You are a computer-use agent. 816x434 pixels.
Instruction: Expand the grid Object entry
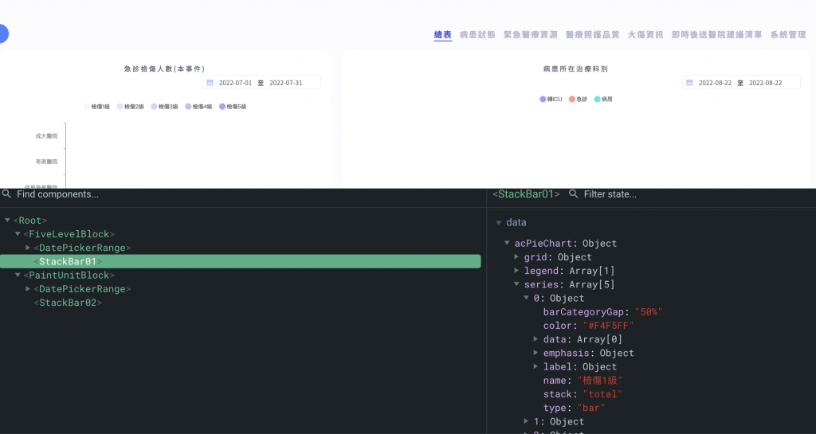click(516, 256)
